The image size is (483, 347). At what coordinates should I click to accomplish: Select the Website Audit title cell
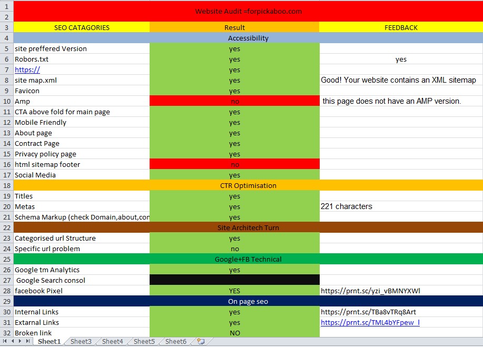(248, 11)
